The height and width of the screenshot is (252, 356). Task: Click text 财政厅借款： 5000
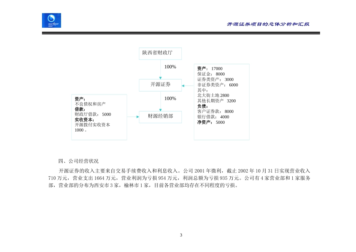click(x=93, y=114)
